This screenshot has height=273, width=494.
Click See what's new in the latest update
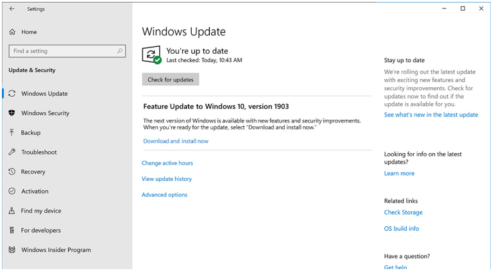(x=430, y=115)
